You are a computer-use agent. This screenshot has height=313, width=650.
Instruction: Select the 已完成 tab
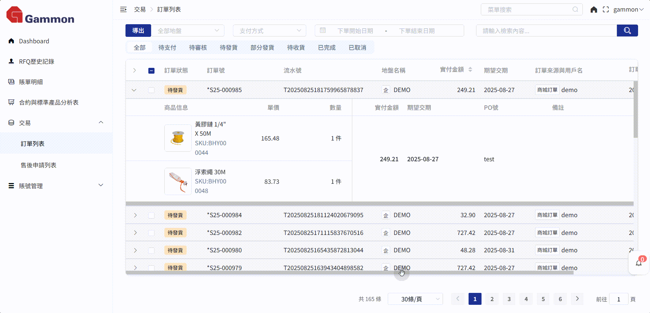coord(327,48)
